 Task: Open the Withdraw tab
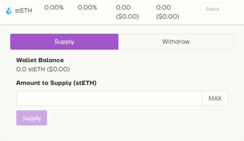click(176, 42)
